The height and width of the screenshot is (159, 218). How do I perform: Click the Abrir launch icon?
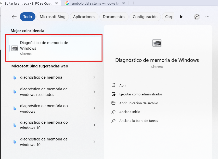pyautogui.click(x=113, y=85)
